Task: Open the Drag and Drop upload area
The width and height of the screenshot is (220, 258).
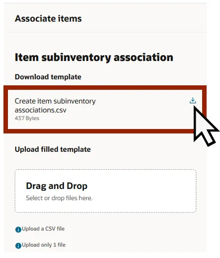Action: (x=105, y=191)
